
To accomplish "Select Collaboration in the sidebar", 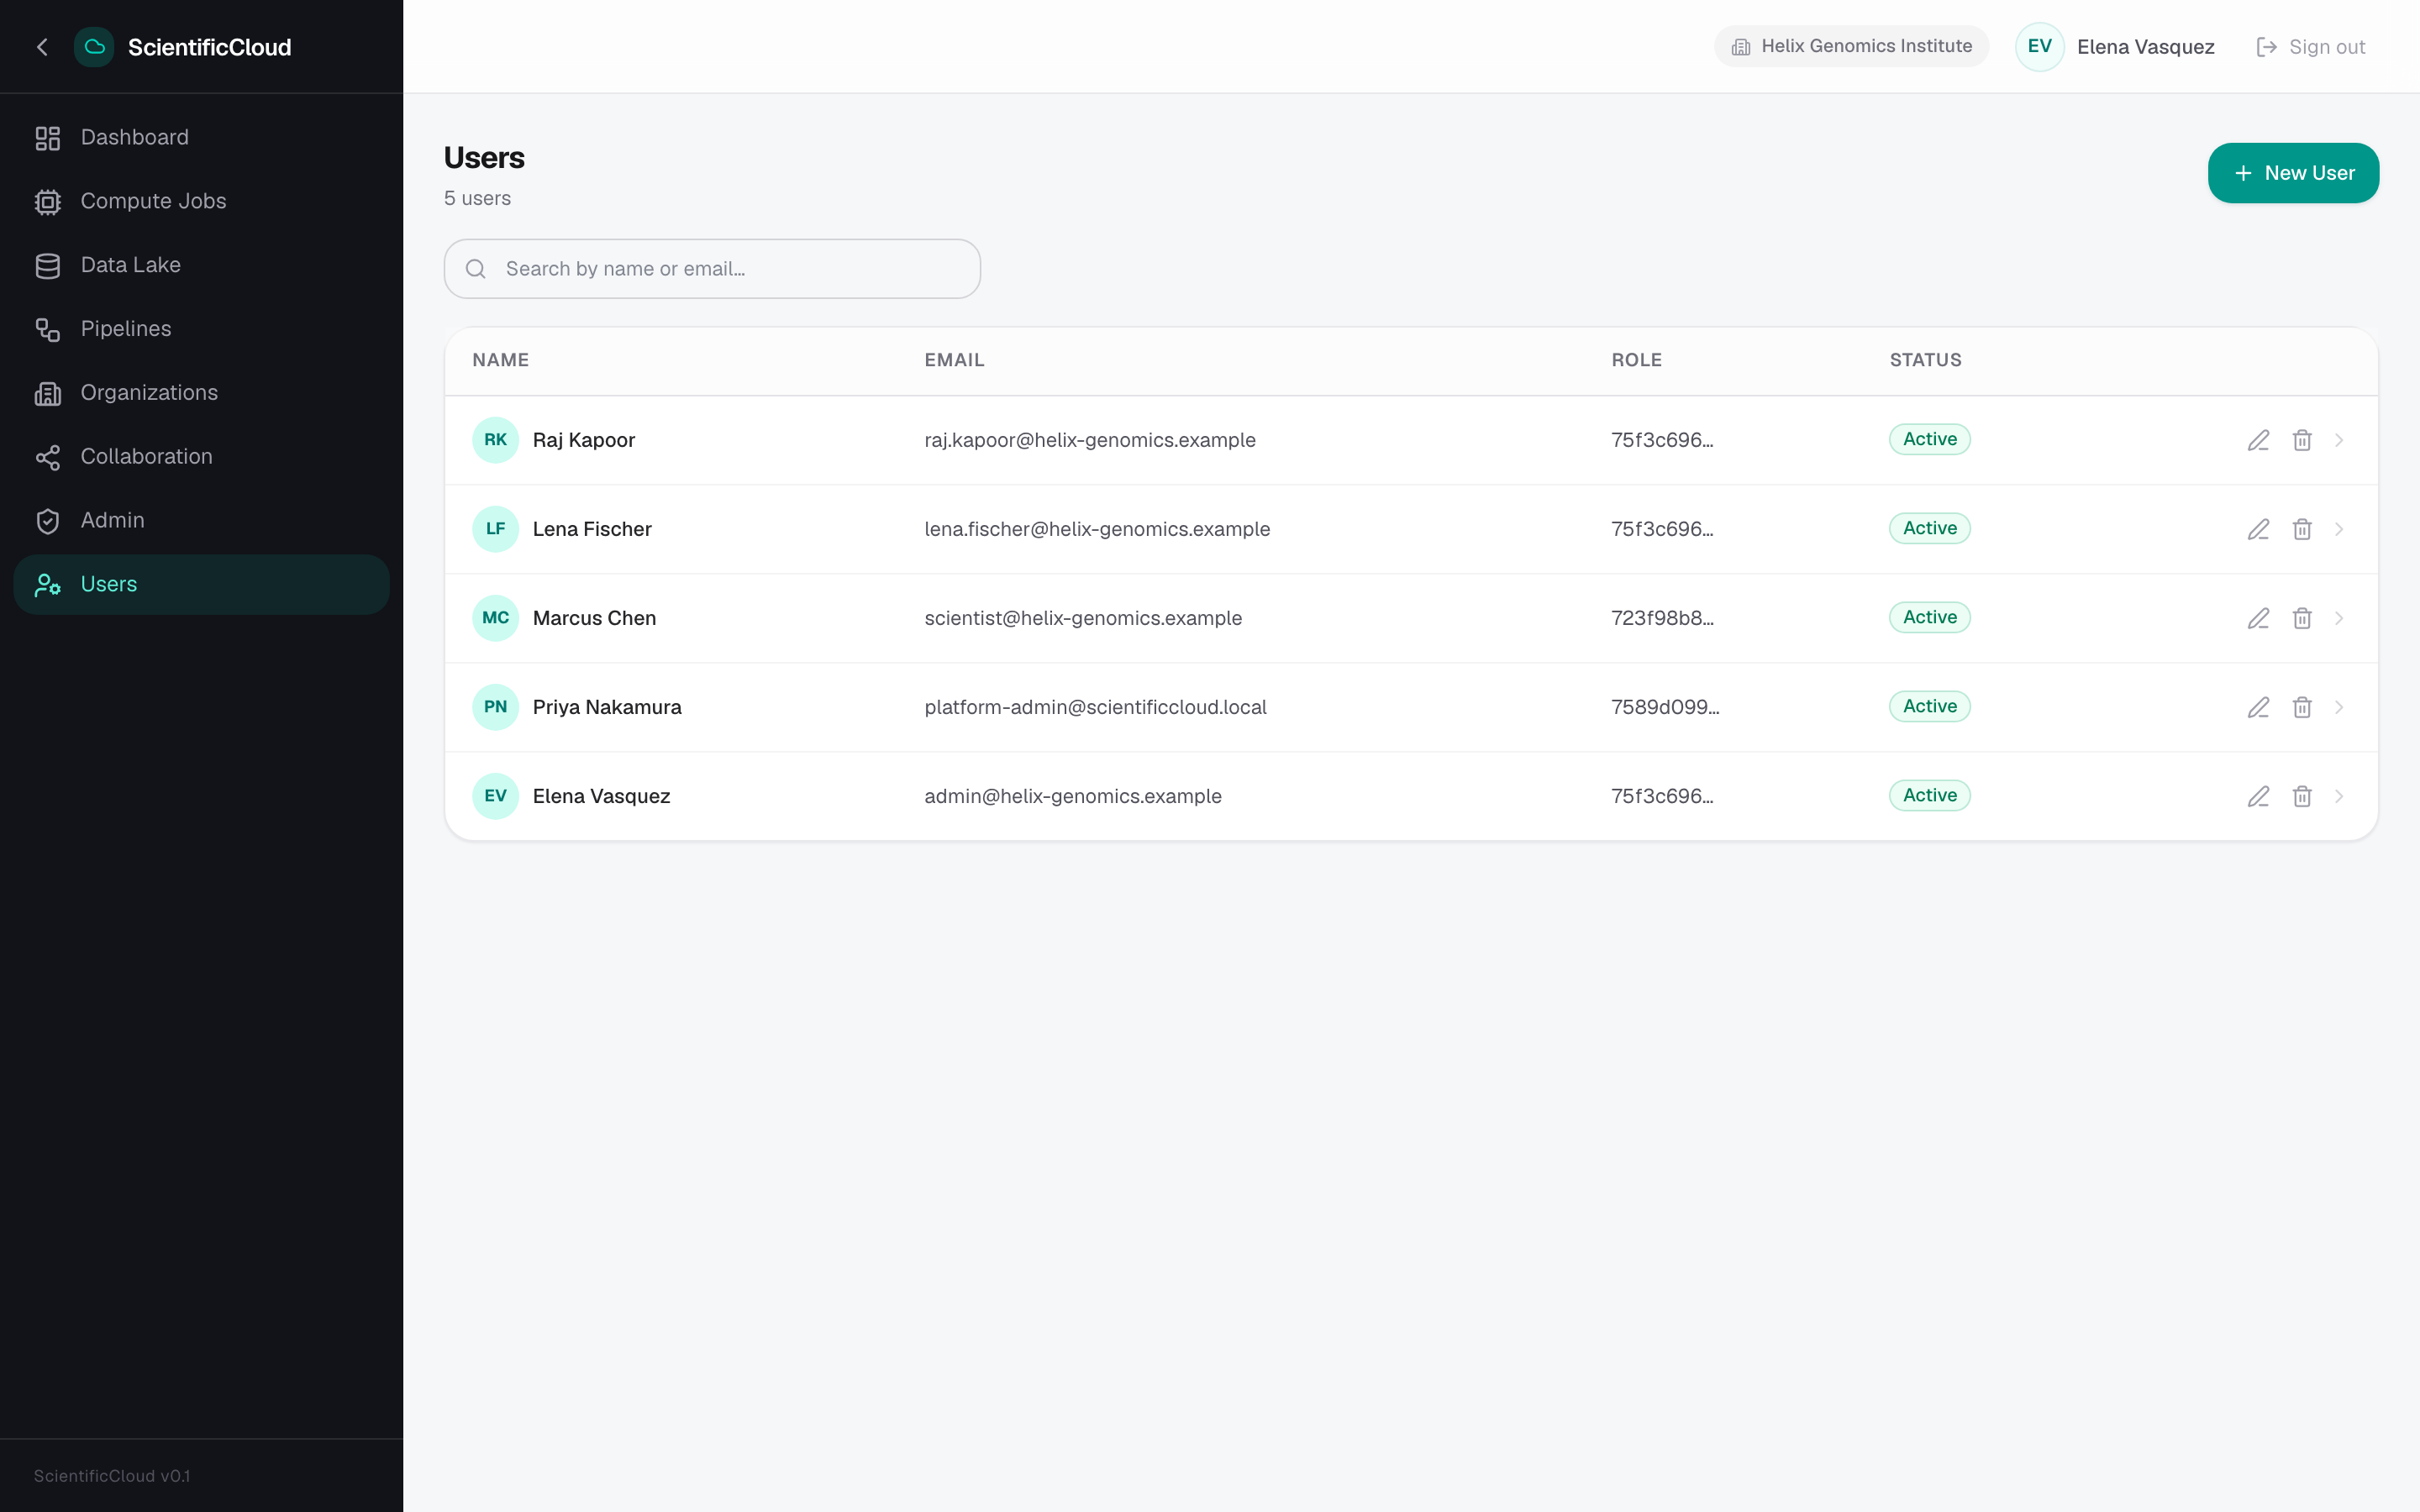I will (x=201, y=457).
